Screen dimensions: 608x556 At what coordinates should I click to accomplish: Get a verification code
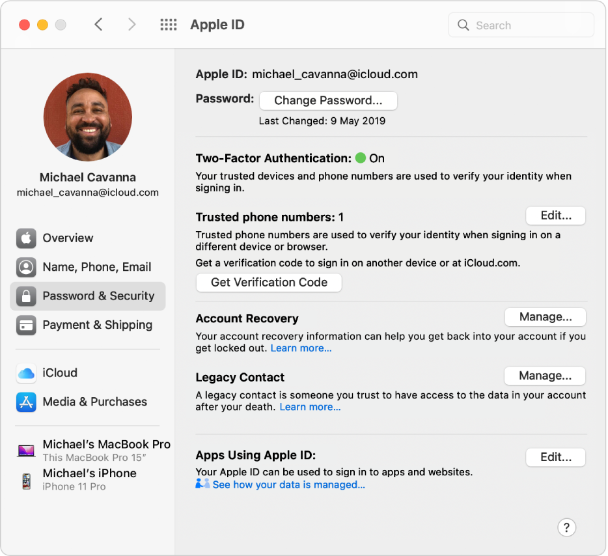[x=268, y=282]
